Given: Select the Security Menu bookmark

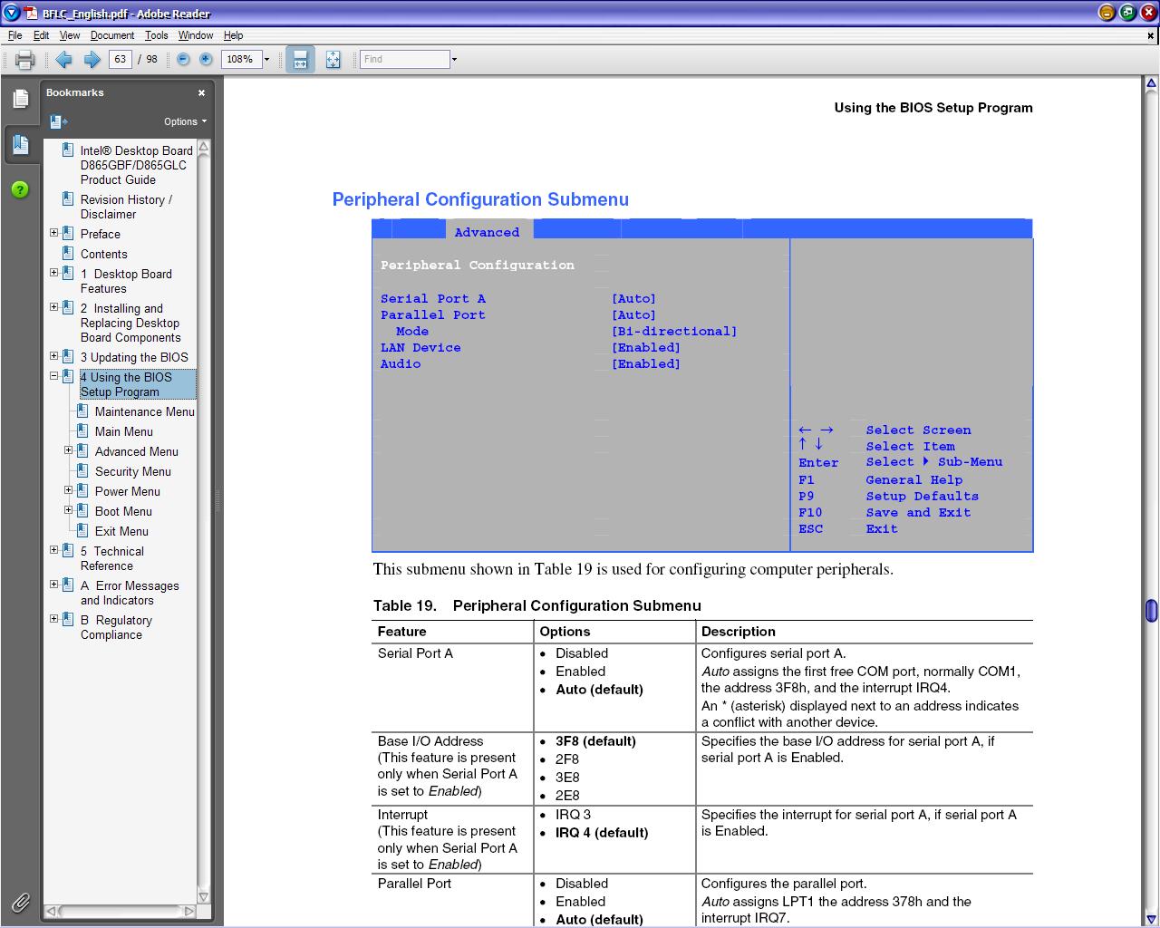Looking at the screenshot, I should (132, 471).
